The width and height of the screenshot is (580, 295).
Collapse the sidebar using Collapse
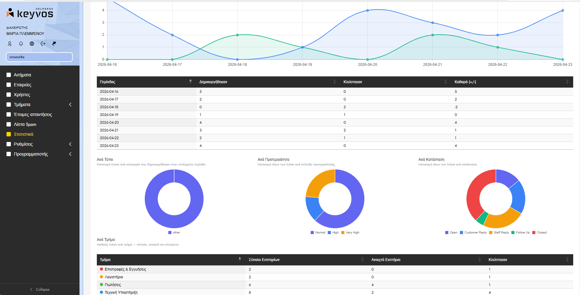point(40,289)
